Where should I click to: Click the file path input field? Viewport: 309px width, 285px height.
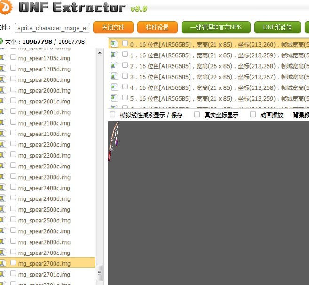[x=52, y=28]
